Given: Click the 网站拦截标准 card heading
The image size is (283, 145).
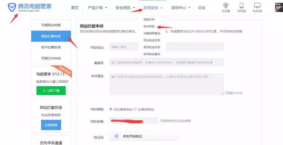Looking at the screenshot, I should [51, 108].
